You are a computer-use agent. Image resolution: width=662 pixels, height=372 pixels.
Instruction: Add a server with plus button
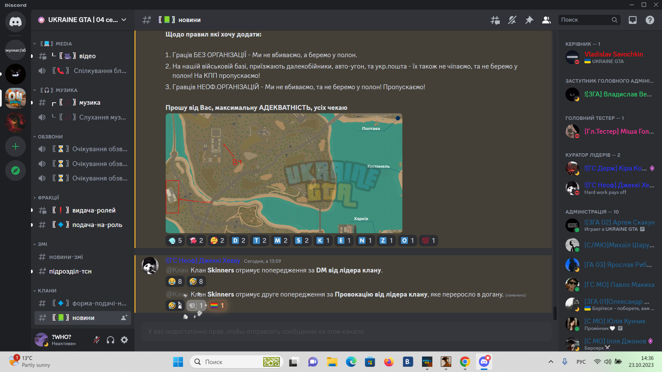(16, 147)
